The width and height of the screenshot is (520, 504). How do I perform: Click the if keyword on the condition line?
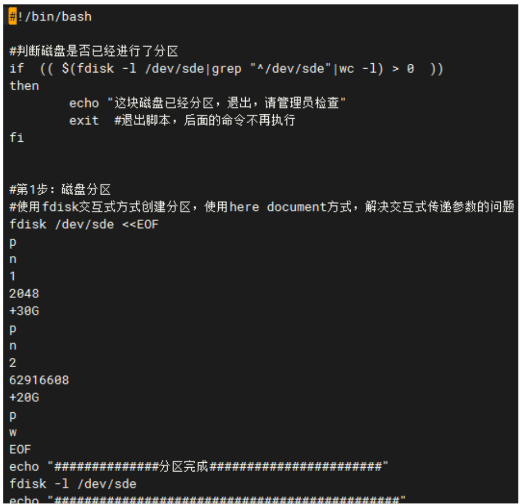(16, 68)
